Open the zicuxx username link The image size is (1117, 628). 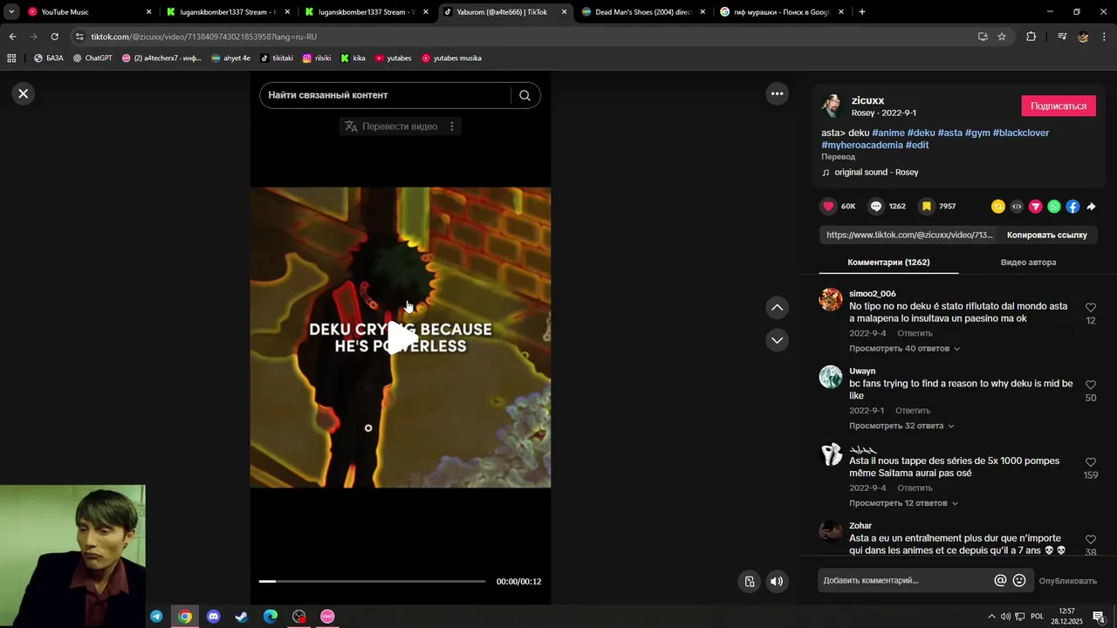point(867,100)
